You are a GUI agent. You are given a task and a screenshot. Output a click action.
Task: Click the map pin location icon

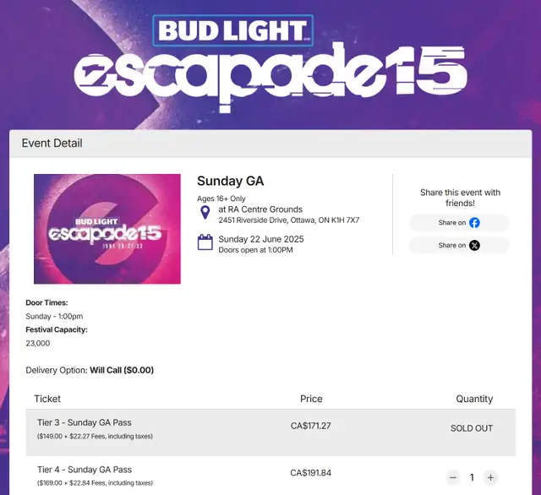[x=205, y=212]
